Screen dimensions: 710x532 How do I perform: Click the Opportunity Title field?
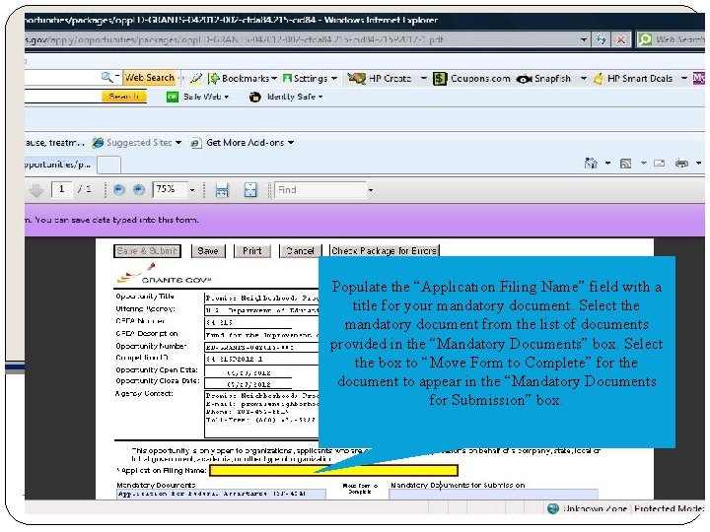[x=261, y=299]
